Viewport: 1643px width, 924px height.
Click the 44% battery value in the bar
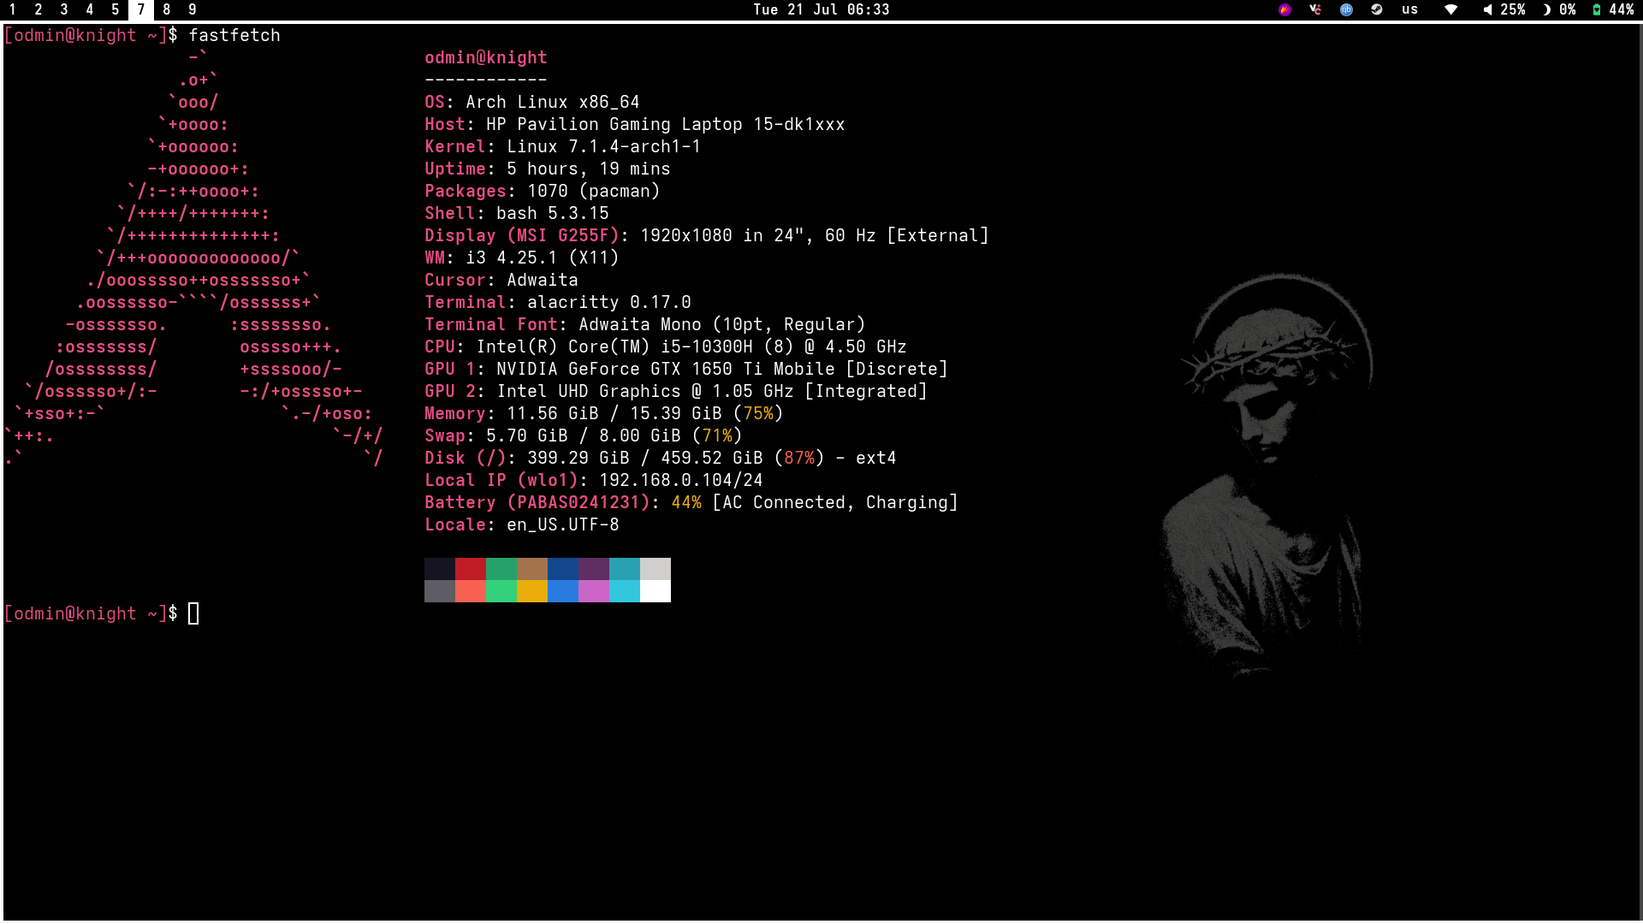(1622, 9)
